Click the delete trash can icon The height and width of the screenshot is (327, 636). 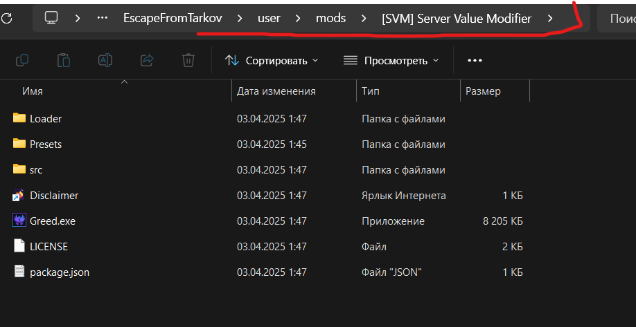pyautogui.click(x=188, y=61)
